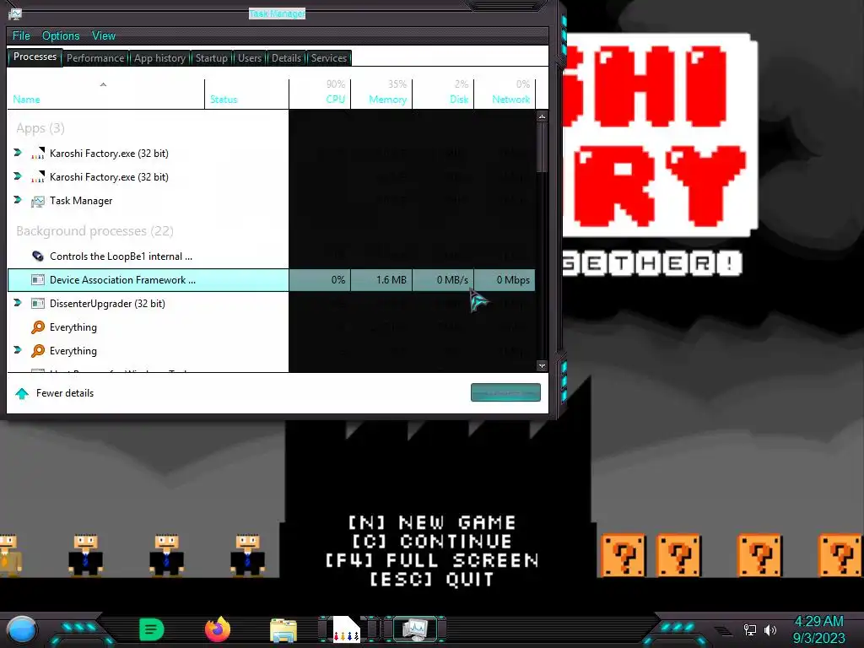Click the [N] NEW GAME option in game
Viewport: 864px width, 648px height.
click(432, 522)
